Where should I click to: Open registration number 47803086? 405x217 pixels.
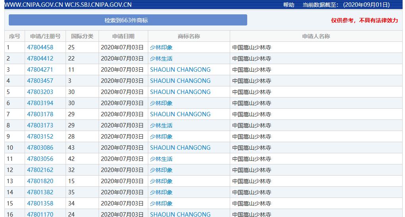tap(40, 147)
